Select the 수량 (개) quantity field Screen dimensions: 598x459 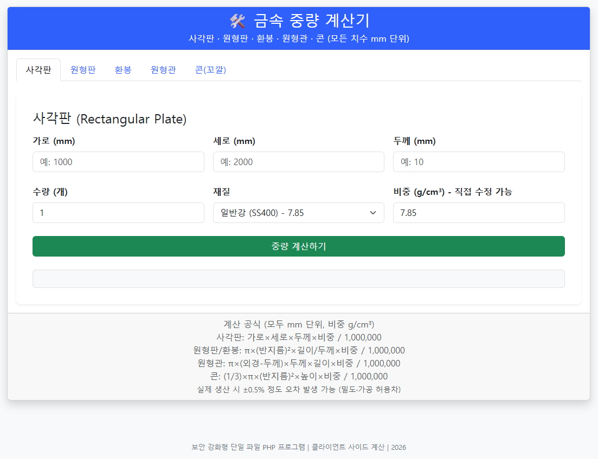(118, 213)
